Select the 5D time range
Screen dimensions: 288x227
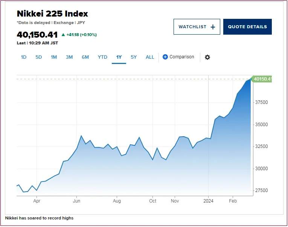(x=38, y=57)
